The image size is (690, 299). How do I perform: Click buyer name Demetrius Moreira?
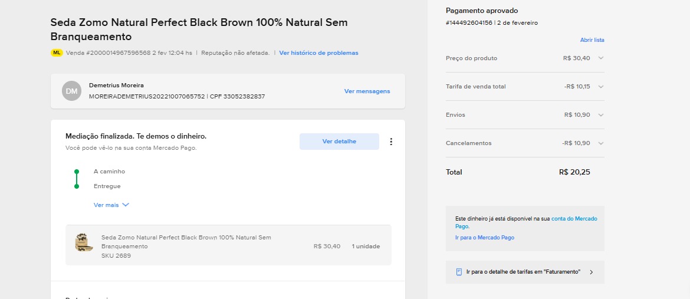(x=116, y=86)
